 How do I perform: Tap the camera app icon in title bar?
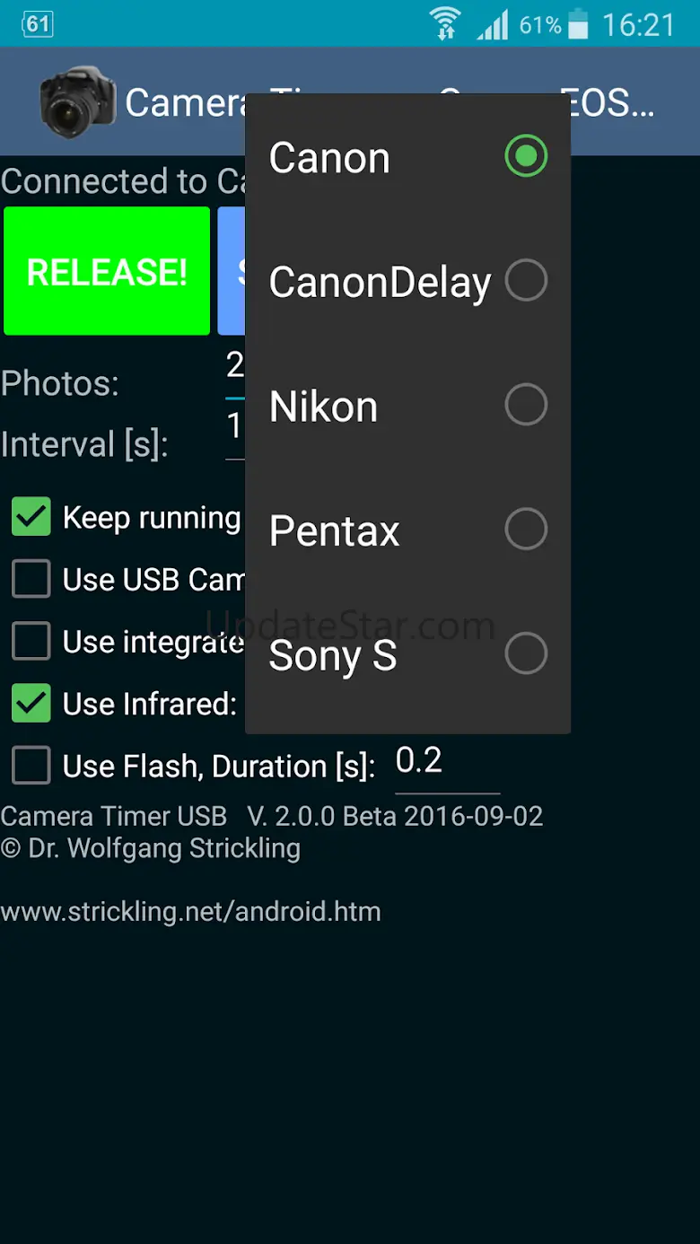point(78,102)
